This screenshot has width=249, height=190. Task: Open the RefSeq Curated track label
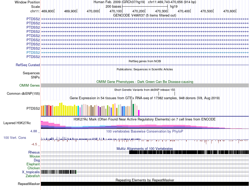pyautogui.click(x=28, y=65)
